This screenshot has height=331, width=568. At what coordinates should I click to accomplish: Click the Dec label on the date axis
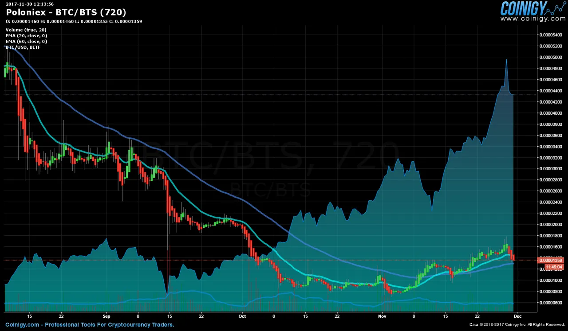[x=517, y=316]
